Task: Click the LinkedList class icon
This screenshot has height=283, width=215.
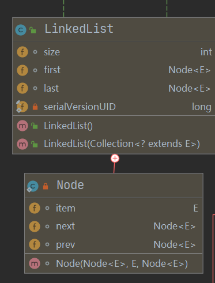Action: [x=21, y=30]
